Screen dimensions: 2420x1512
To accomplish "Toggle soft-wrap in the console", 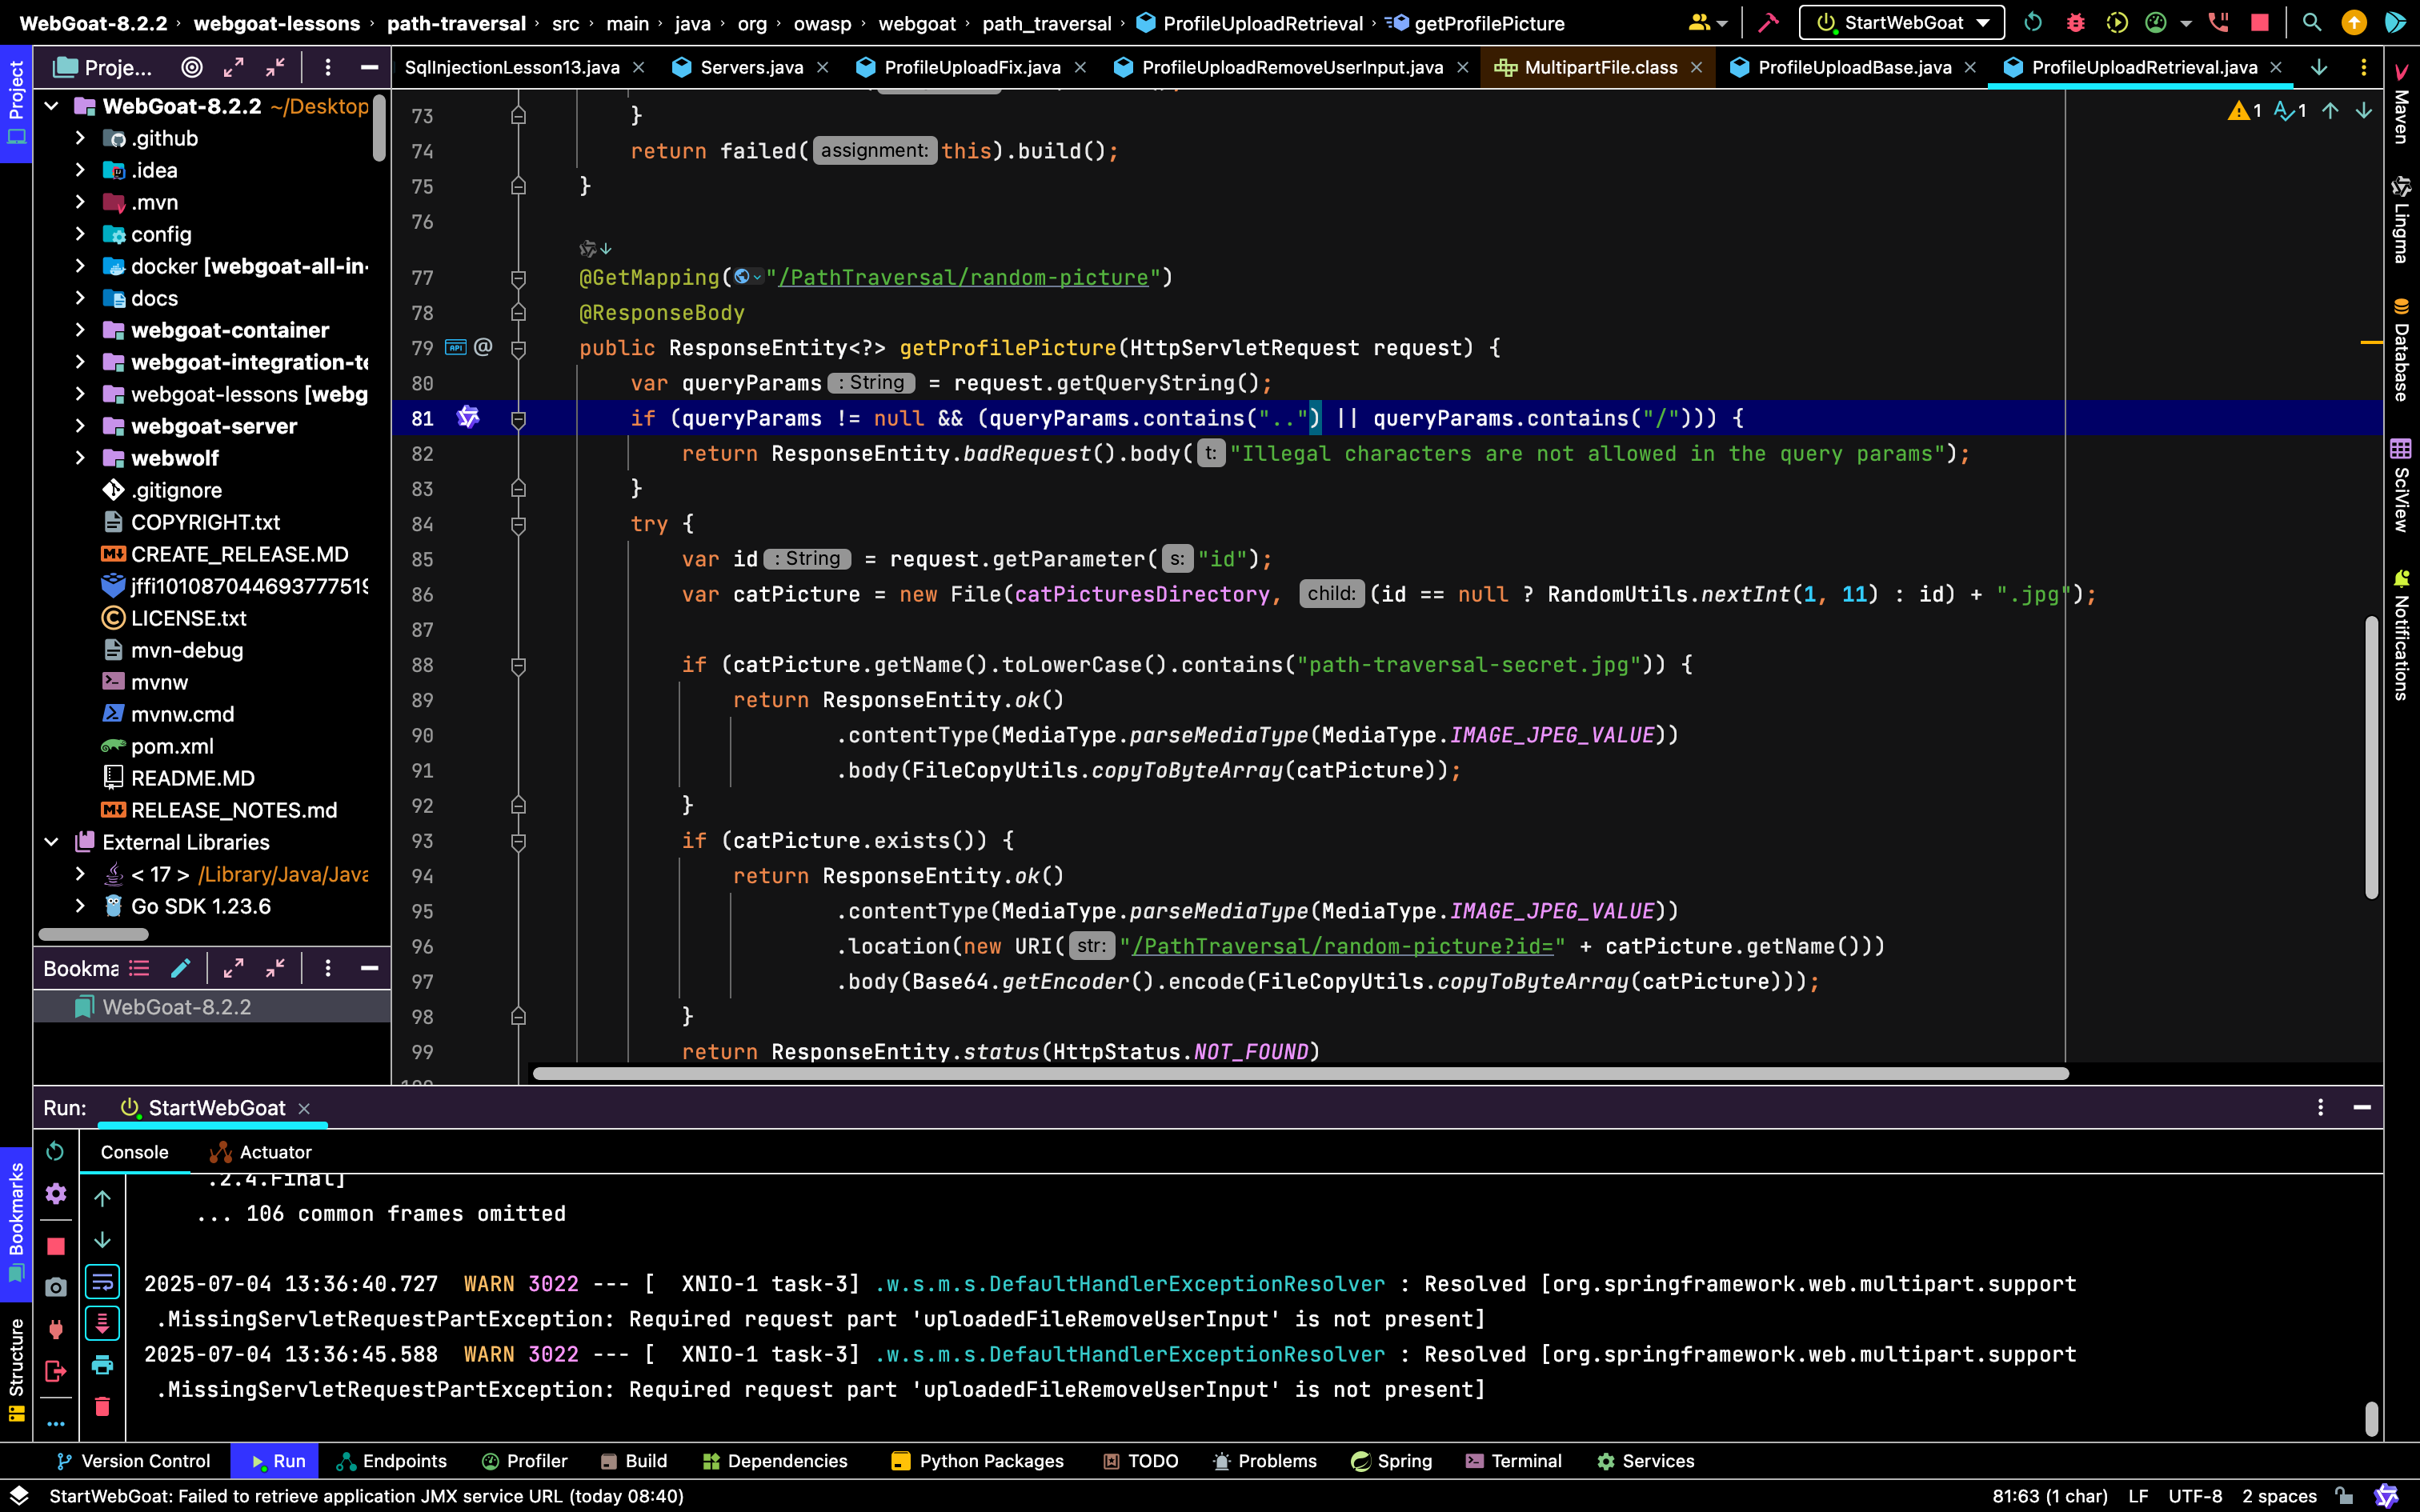I will click(102, 1282).
